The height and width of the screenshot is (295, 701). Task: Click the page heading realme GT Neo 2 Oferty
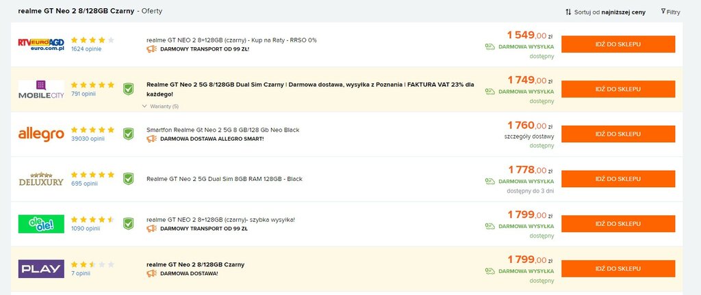click(x=90, y=11)
